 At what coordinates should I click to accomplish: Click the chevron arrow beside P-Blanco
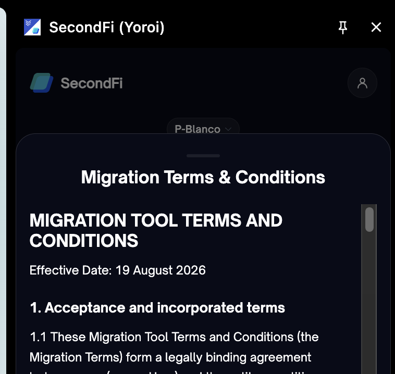tap(228, 129)
